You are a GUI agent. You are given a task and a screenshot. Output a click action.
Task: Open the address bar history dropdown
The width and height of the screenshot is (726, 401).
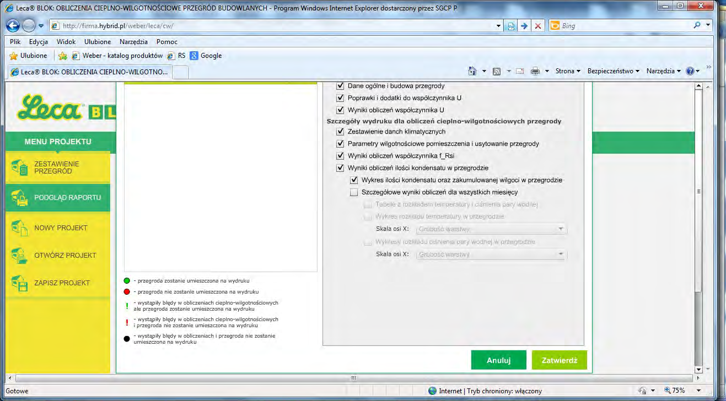[498, 26]
